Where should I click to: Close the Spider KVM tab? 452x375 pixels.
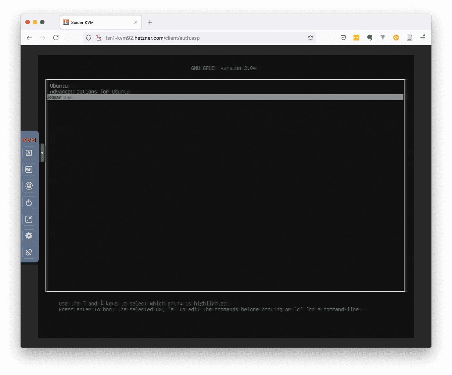point(136,22)
